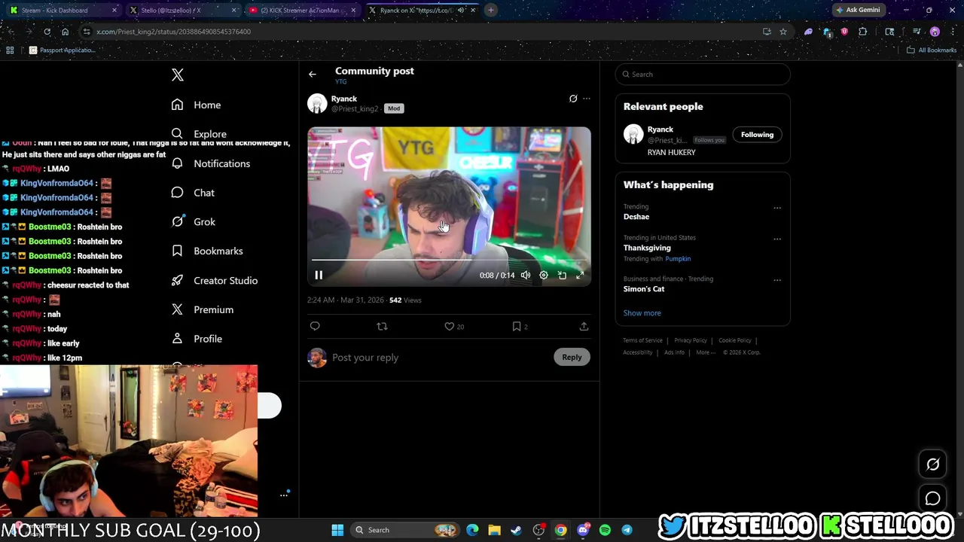964x542 pixels.
Task: Open Ryanck in Relevant people
Action: 660,129
